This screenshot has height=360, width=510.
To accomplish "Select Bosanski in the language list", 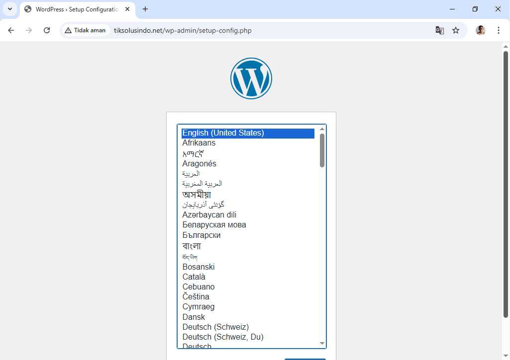I will click(x=199, y=267).
